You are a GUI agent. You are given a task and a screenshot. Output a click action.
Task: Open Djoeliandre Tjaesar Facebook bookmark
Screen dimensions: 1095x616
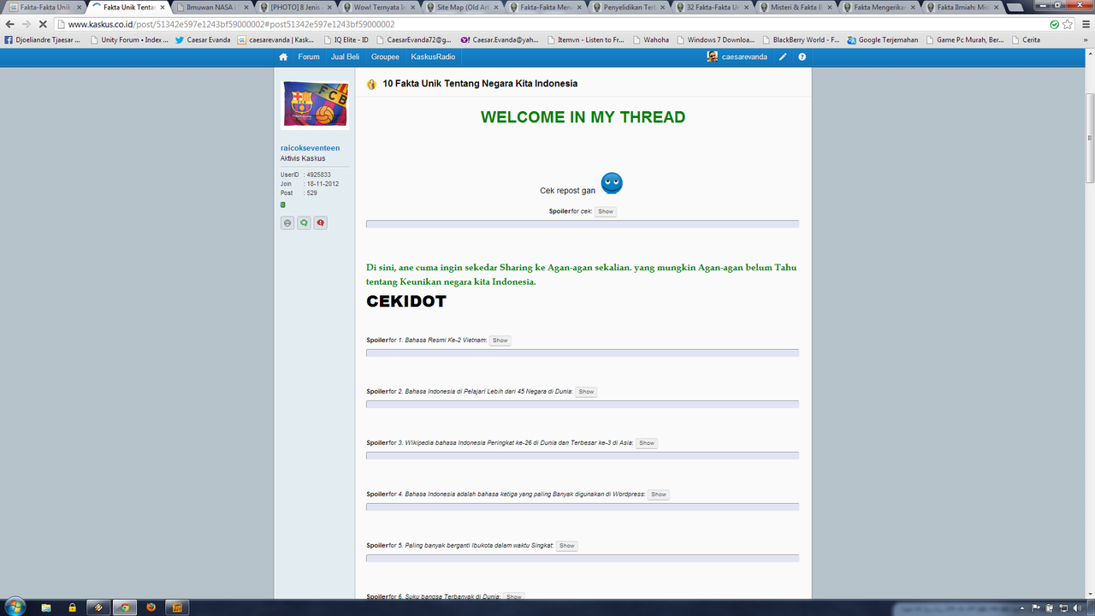[43, 39]
